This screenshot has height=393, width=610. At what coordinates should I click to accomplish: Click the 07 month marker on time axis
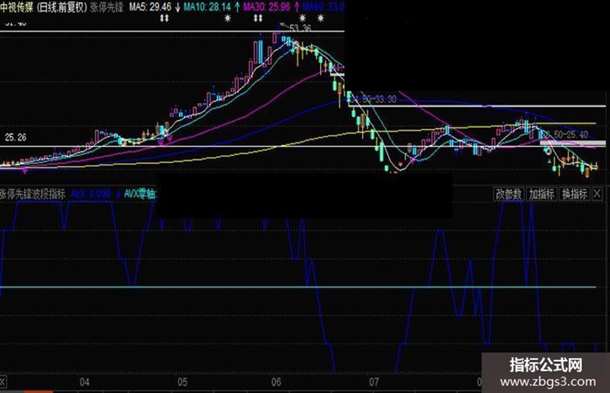(374, 382)
